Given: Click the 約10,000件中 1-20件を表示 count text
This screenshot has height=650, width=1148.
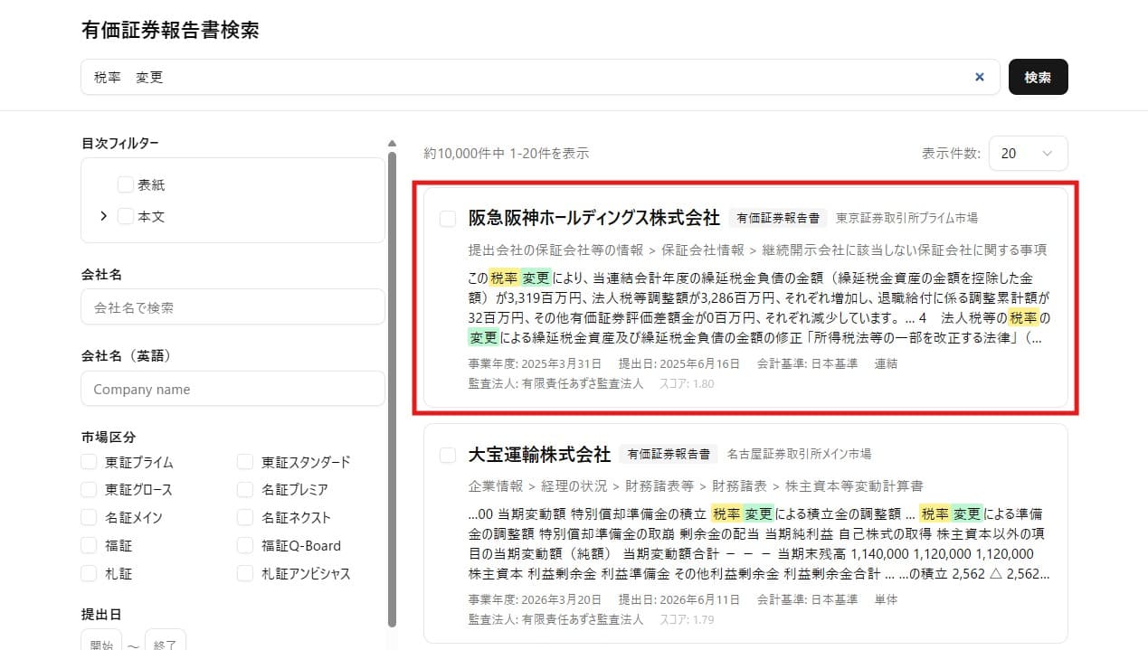Looking at the screenshot, I should pos(506,154).
